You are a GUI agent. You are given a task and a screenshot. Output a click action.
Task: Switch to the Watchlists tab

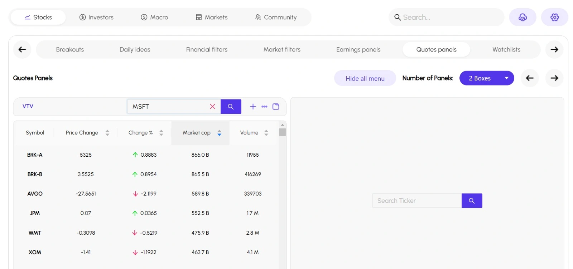[x=506, y=49]
